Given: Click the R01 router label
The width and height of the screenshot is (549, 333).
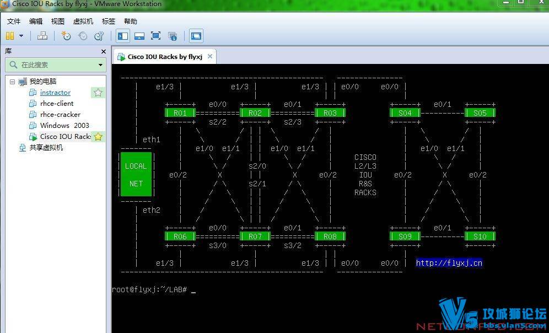Looking at the screenshot, I should click(180, 113).
